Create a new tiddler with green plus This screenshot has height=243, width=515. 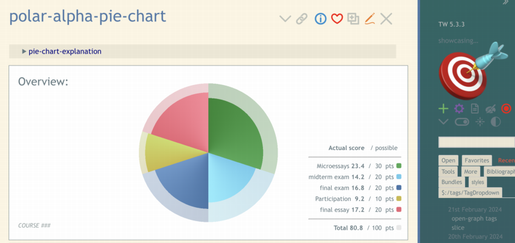(443, 109)
